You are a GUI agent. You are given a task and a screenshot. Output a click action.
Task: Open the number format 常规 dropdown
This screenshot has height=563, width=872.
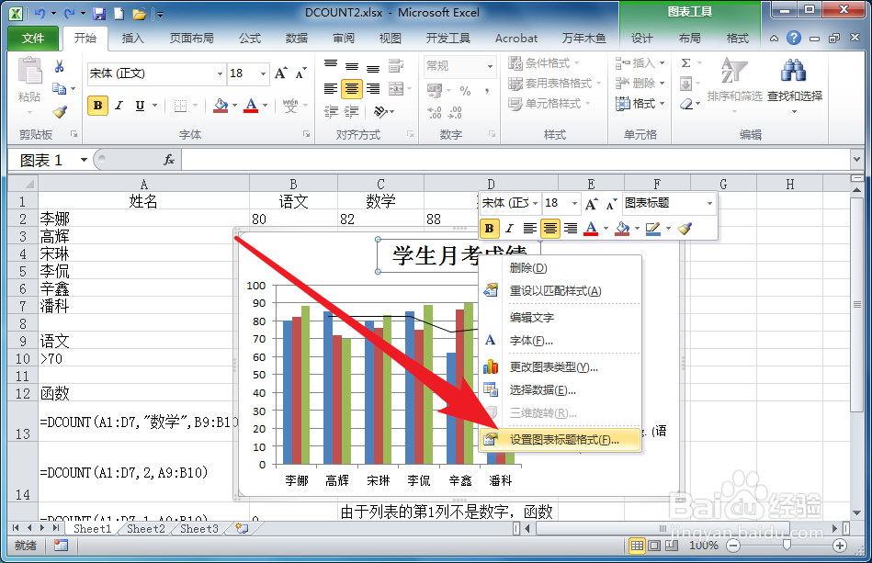point(490,66)
